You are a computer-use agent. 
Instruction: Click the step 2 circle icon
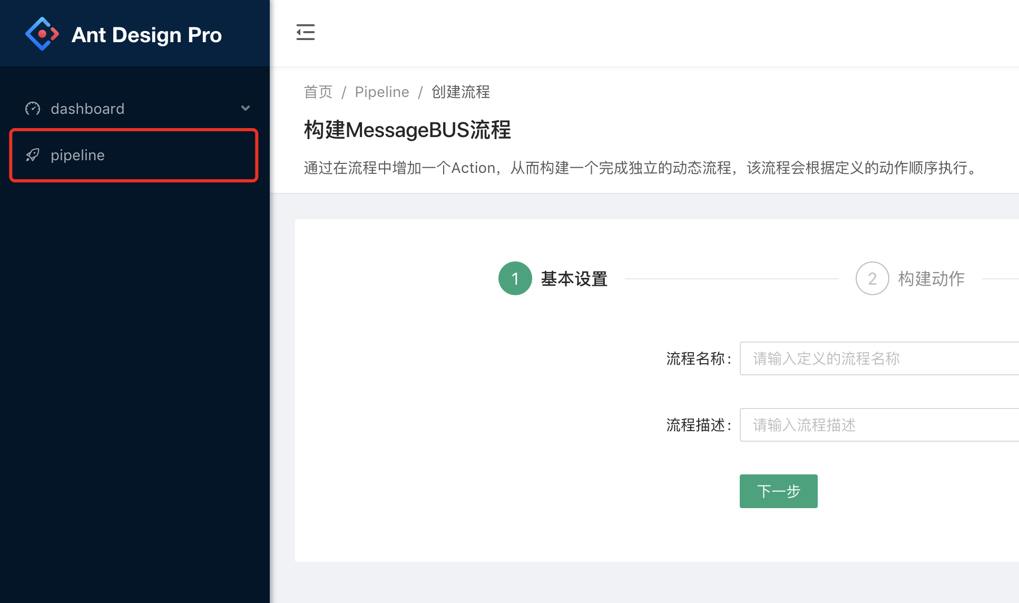tap(872, 278)
